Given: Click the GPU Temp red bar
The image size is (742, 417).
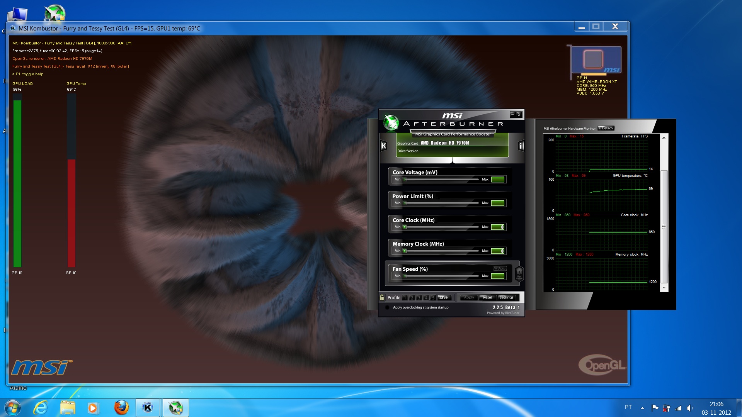Looking at the screenshot, I should click(71, 213).
